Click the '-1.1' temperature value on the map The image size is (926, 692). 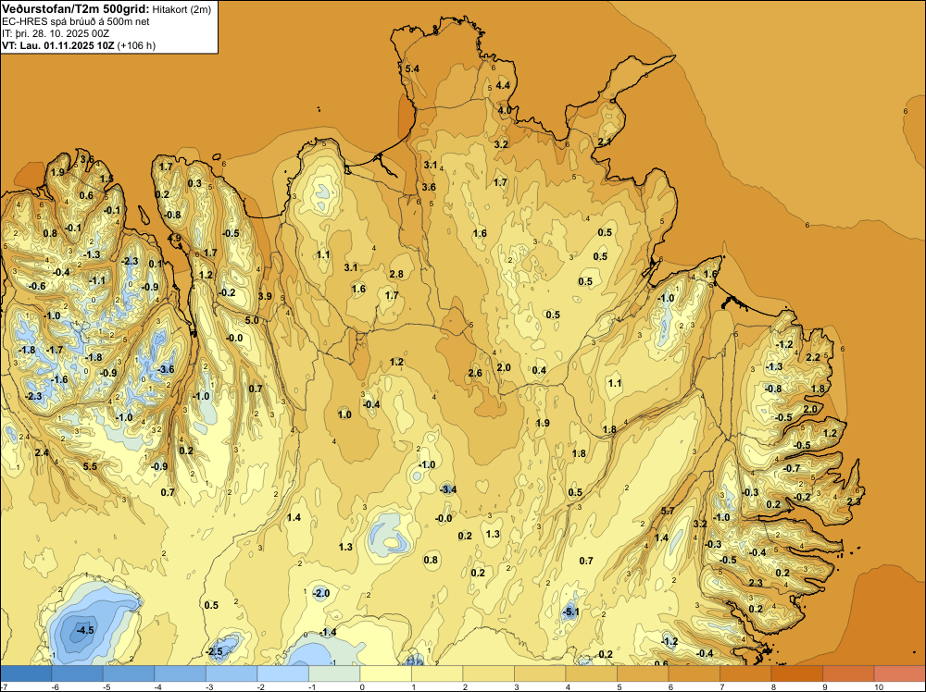(97, 280)
